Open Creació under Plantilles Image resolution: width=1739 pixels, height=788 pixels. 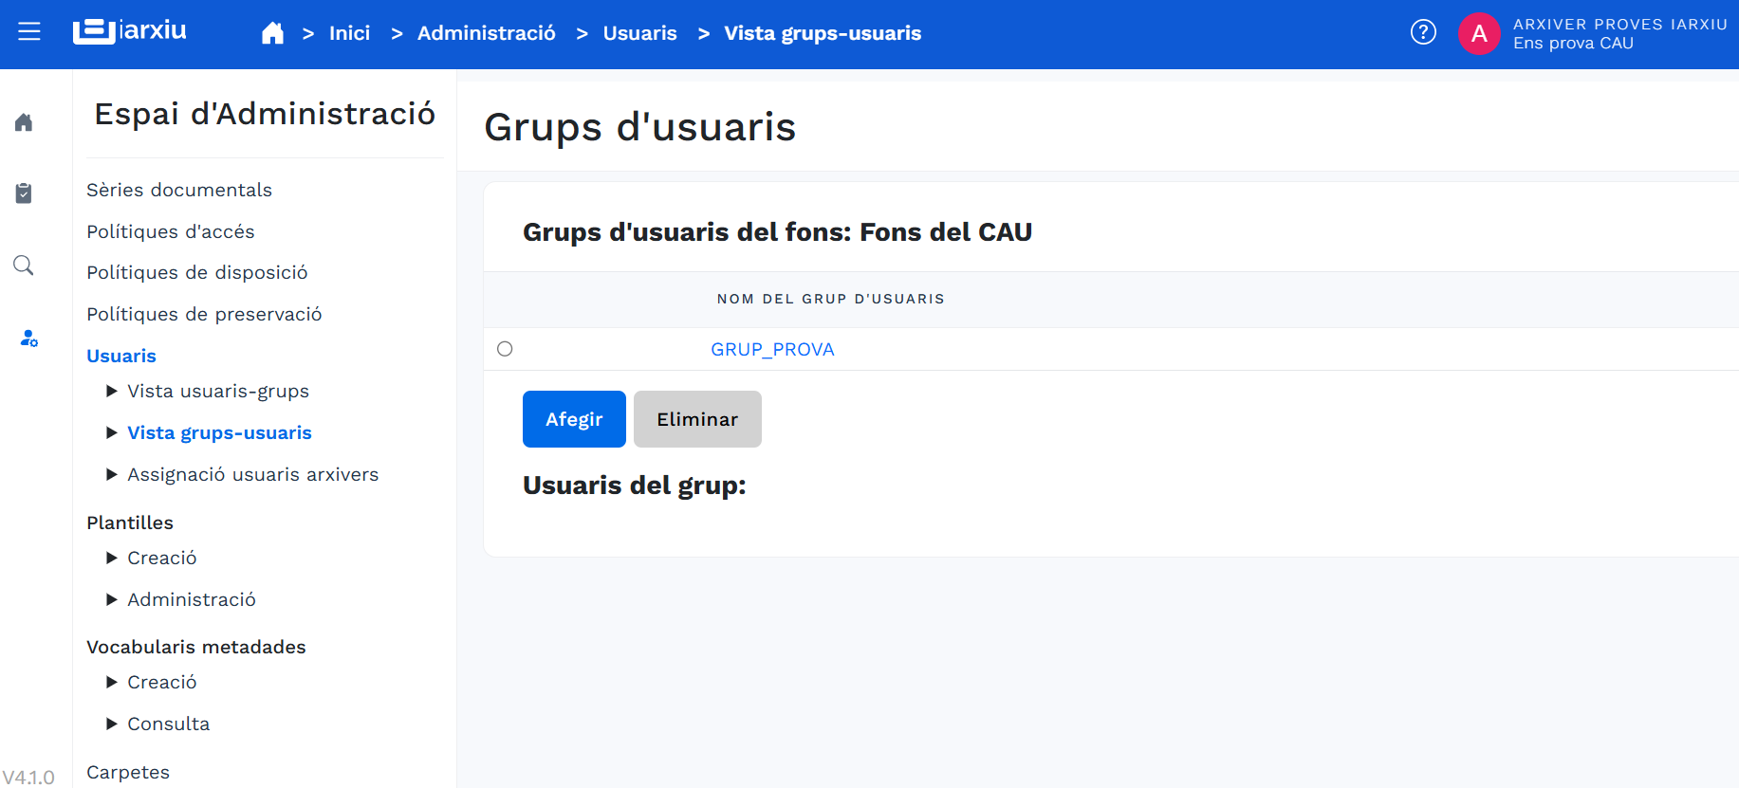point(162,558)
